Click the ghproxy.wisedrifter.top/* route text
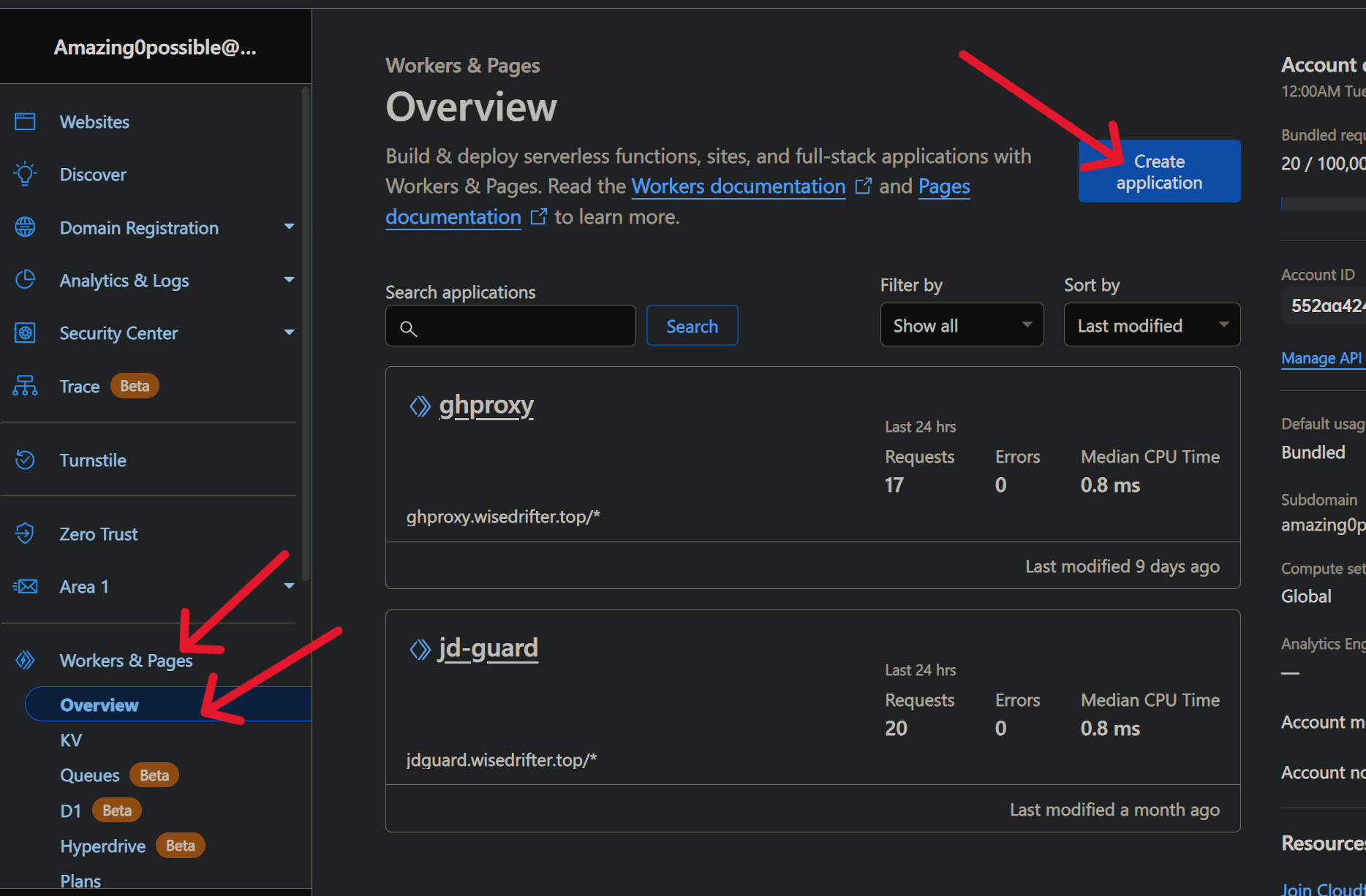 pyautogui.click(x=503, y=517)
